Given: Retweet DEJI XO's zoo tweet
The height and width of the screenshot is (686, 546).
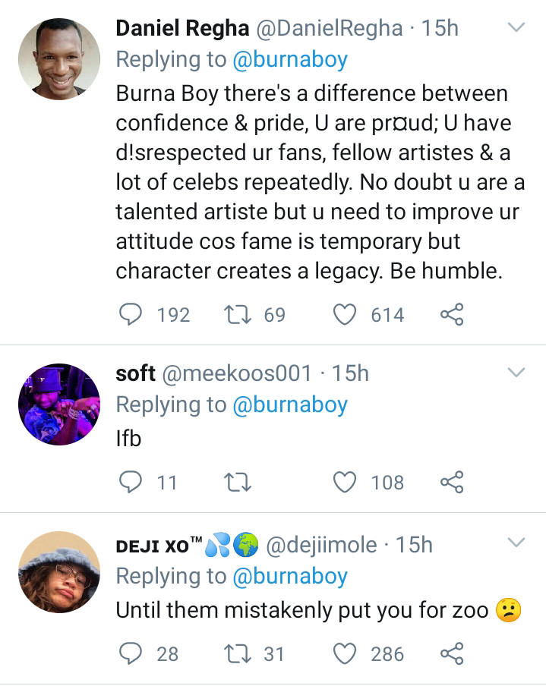Looking at the screenshot, I should (x=238, y=653).
